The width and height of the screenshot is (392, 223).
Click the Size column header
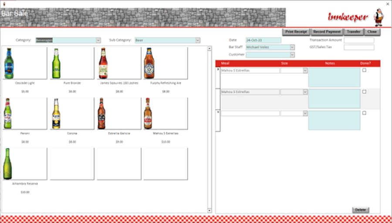pos(284,63)
